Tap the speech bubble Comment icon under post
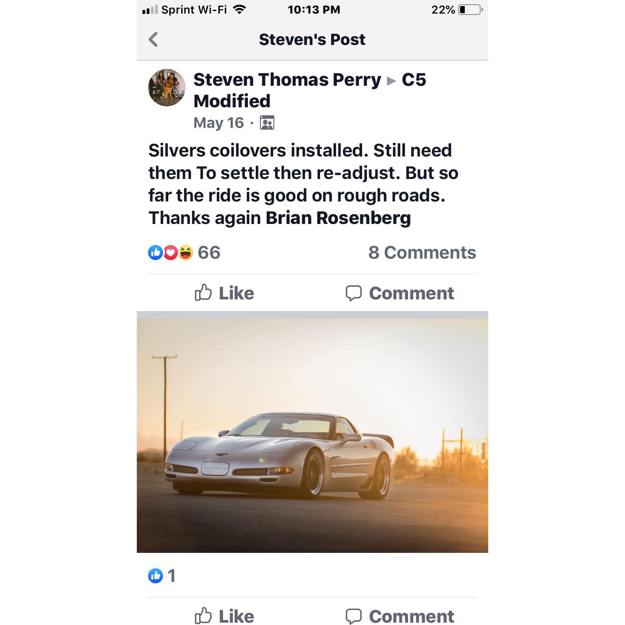The width and height of the screenshot is (625, 625). [x=354, y=293]
